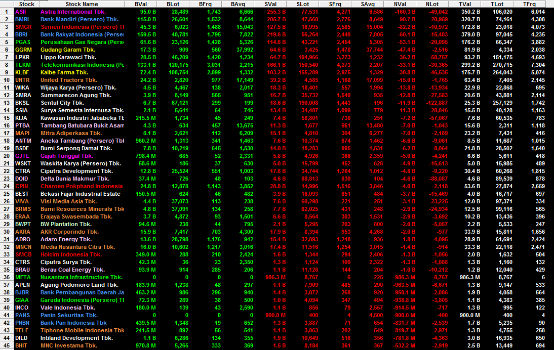Select the BJBR stock code

[x=22, y=292]
